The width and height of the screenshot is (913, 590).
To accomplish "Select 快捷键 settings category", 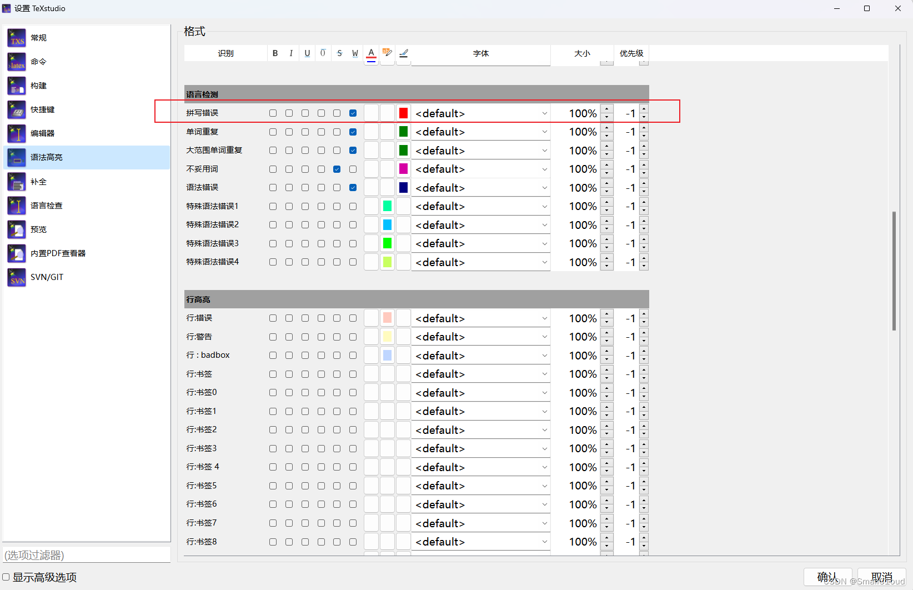I will point(87,109).
